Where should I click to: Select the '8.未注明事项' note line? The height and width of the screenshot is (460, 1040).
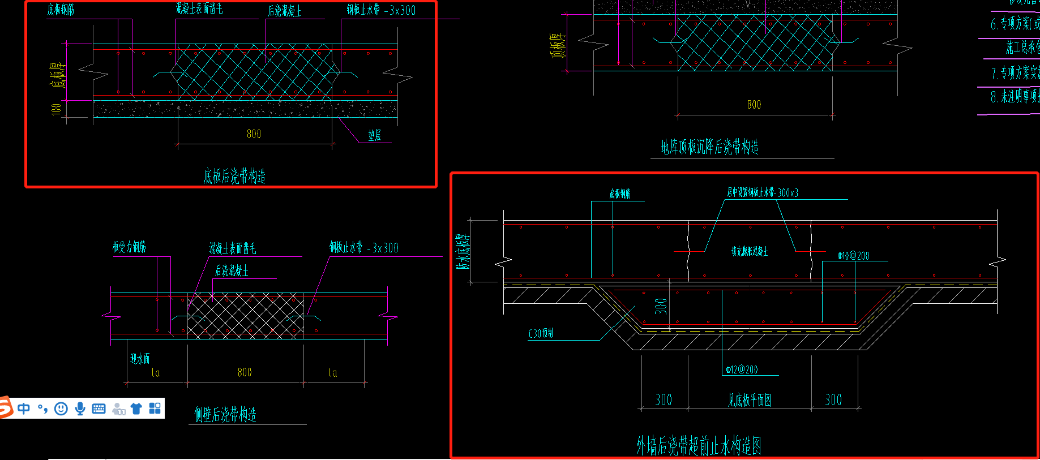[1015, 97]
